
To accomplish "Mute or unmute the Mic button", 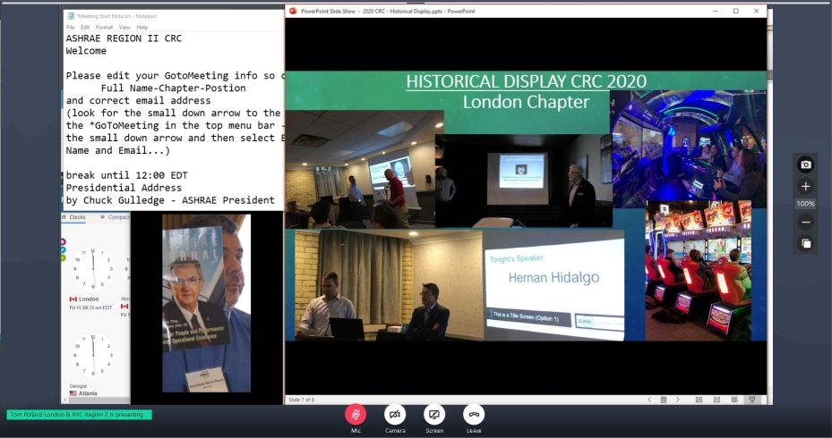I will click(356, 415).
